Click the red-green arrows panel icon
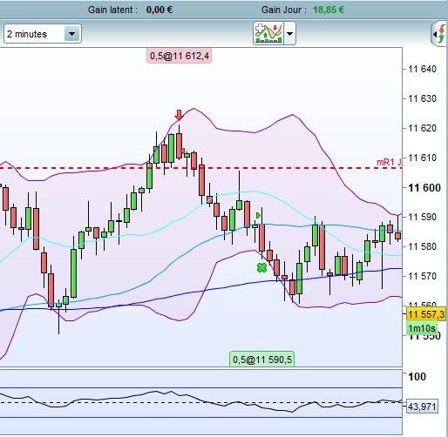Viewport: 448px width, 437px height. (440, 34)
